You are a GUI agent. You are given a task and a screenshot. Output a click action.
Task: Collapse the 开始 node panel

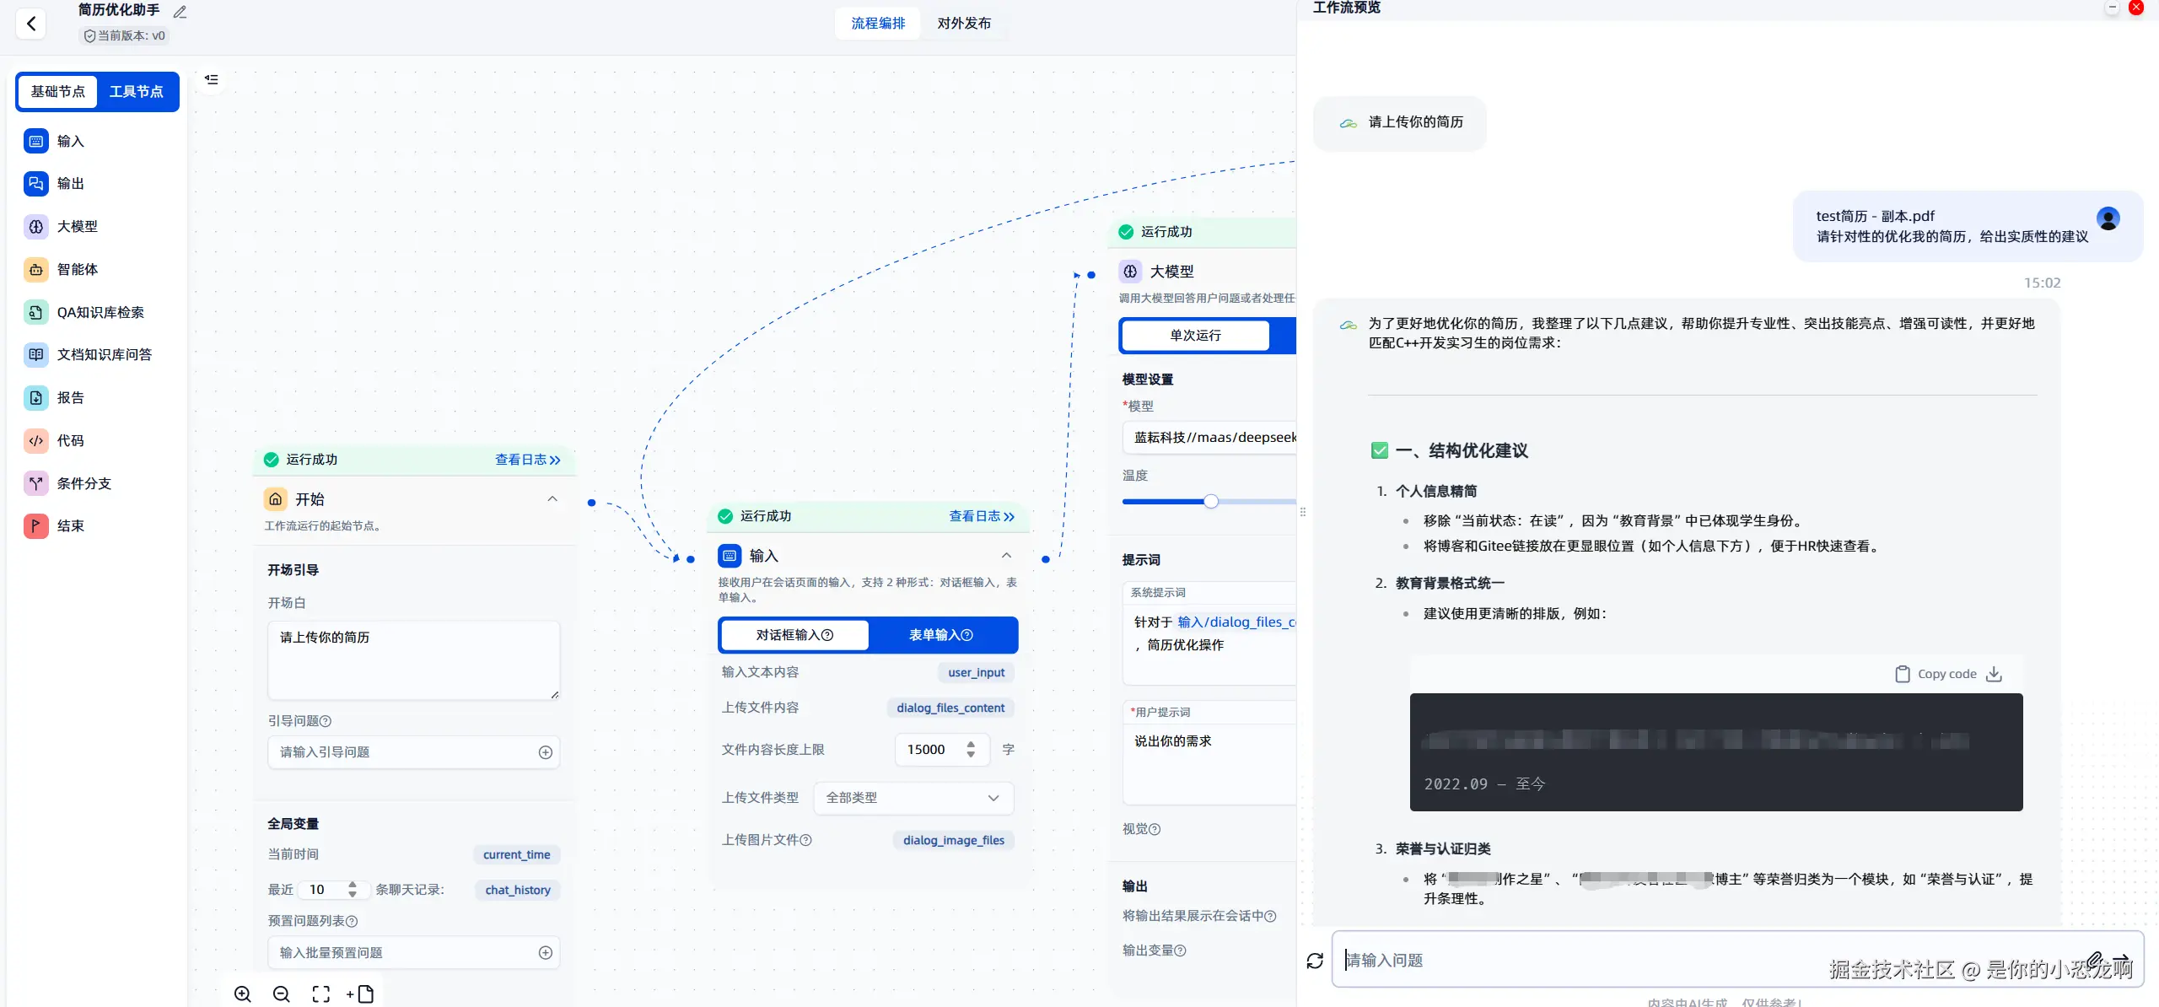(552, 499)
